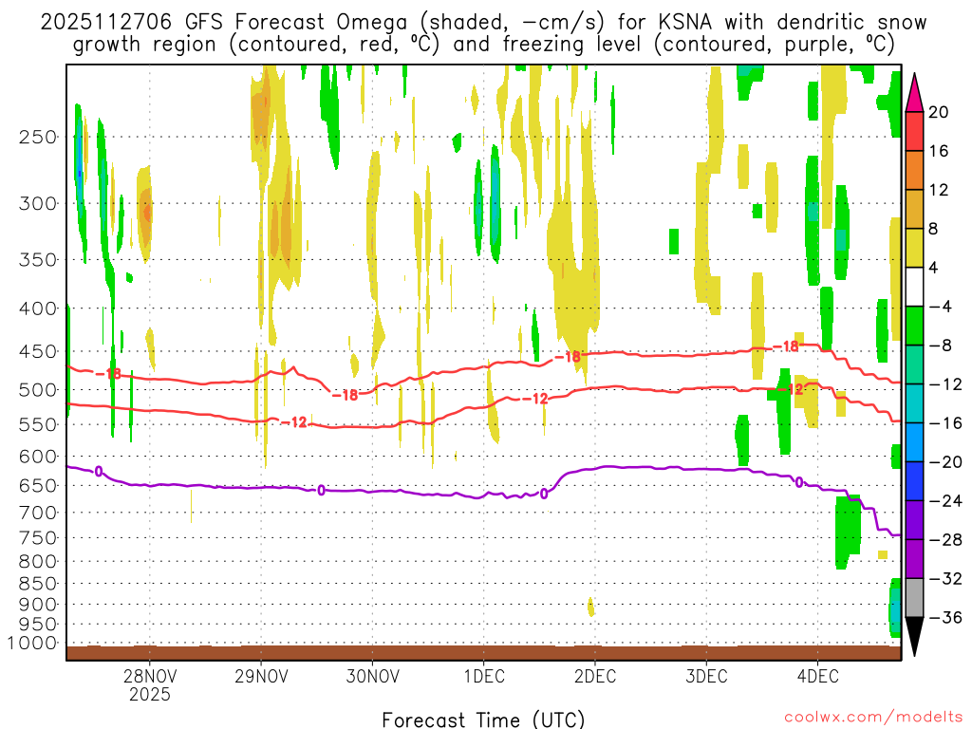Click the black downward arrow below the colorbar
This screenshot has width=972, height=729.
click(915, 638)
